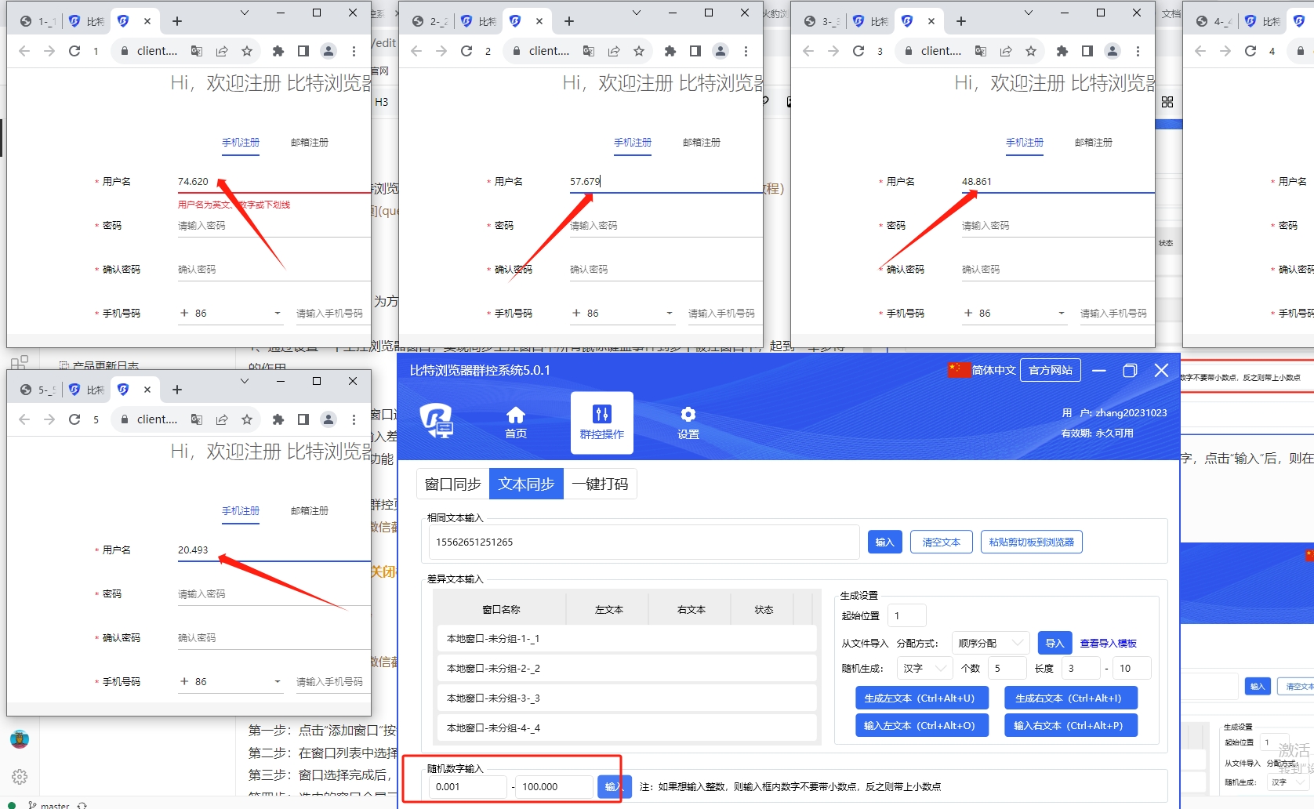The width and height of the screenshot is (1314, 809).
Task: Click the share icon in window 2
Action: (x=614, y=51)
